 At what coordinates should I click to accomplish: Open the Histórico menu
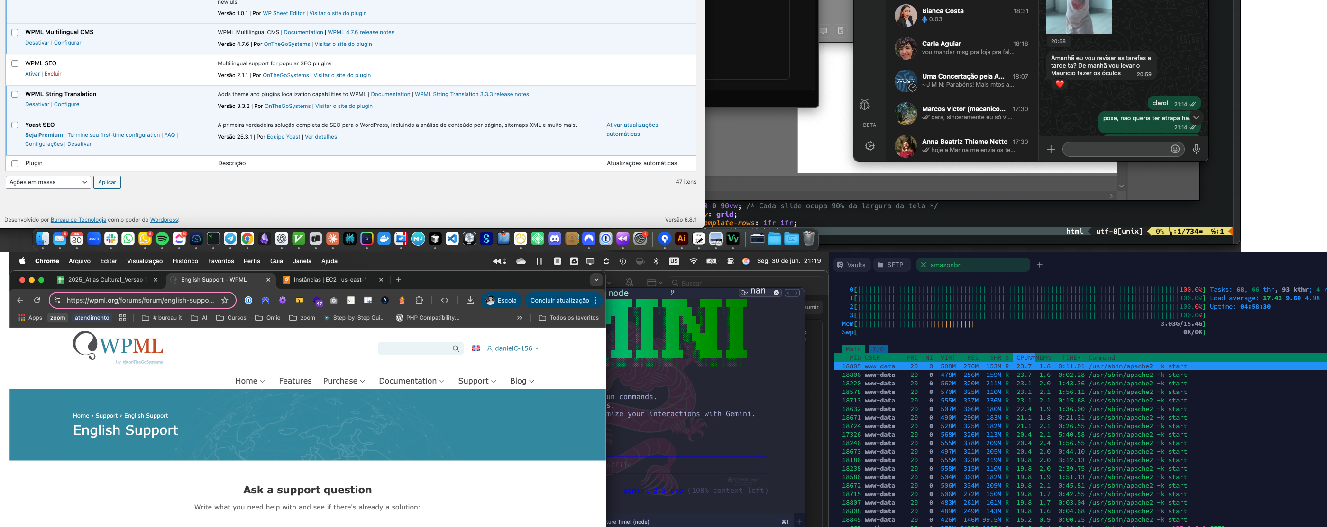(x=185, y=261)
